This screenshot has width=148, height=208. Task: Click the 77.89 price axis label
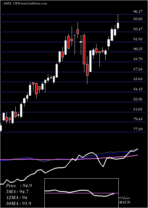[x=138, y=129]
